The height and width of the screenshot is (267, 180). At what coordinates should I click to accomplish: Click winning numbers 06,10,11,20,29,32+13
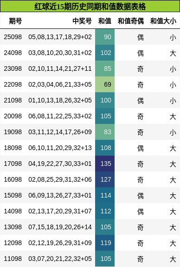(60, 148)
